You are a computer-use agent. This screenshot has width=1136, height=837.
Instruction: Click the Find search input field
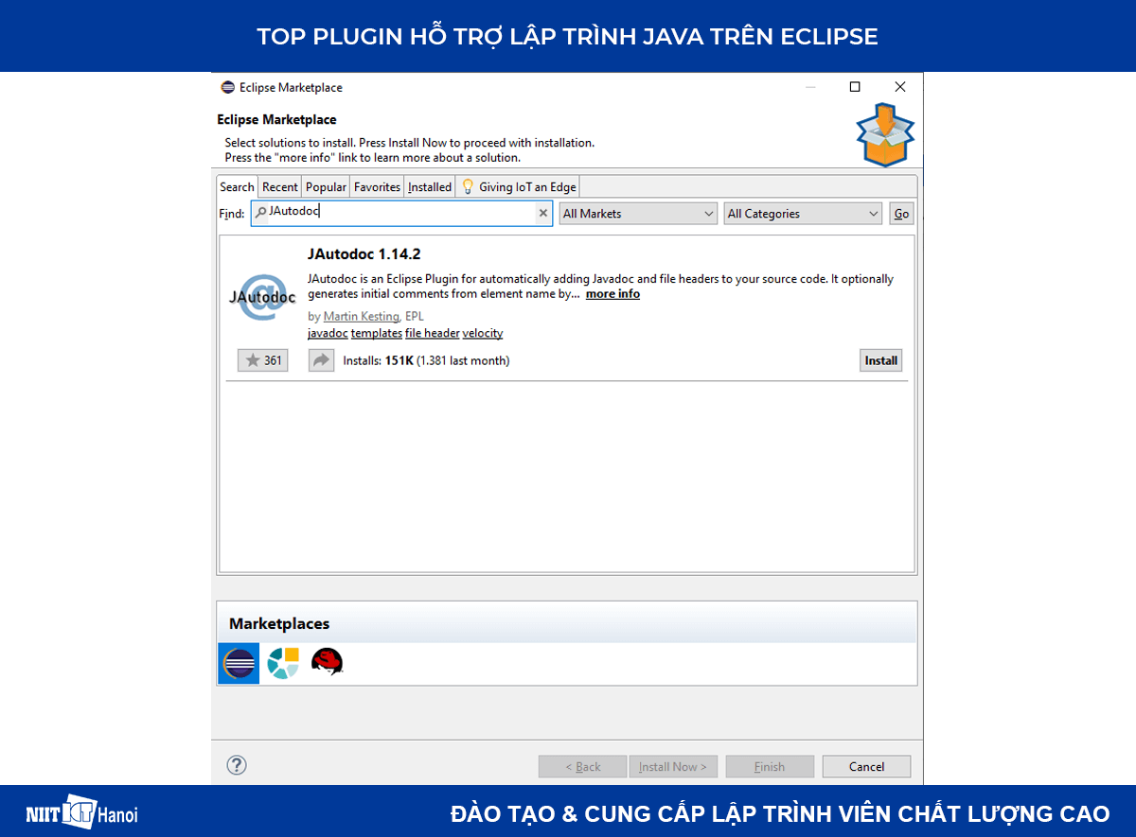point(398,212)
